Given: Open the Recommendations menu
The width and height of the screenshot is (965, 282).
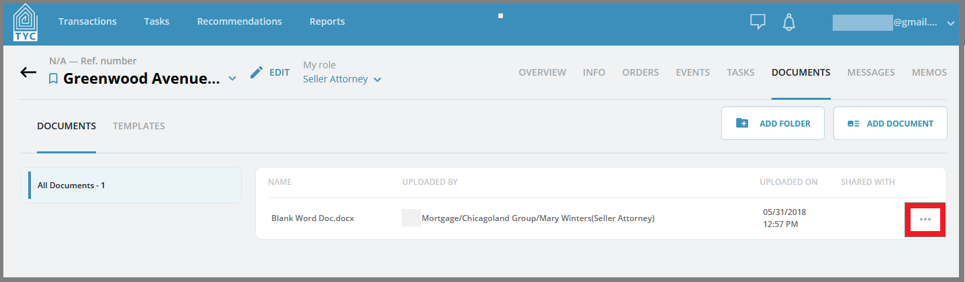Looking at the screenshot, I should pos(240,21).
